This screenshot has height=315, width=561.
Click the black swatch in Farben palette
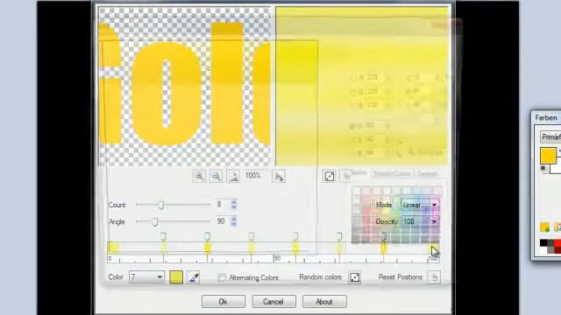click(543, 243)
